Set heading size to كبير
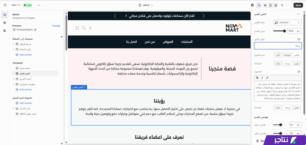Image resolution: width=306 pixels, height=145 pixels. point(278,55)
